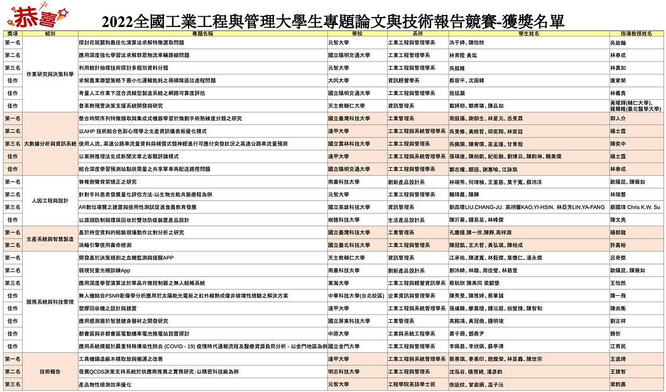The width and height of the screenshot is (666, 392).
Task: Click the page title starting with 2022全國工業工程與管理
Action: tap(332, 21)
